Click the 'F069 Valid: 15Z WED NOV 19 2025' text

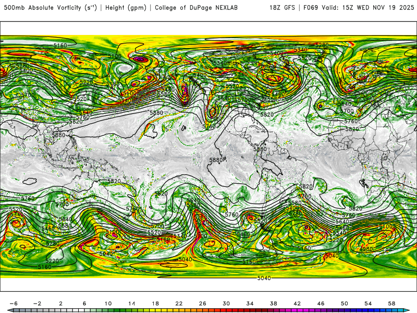pyautogui.click(x=359, y=8)
